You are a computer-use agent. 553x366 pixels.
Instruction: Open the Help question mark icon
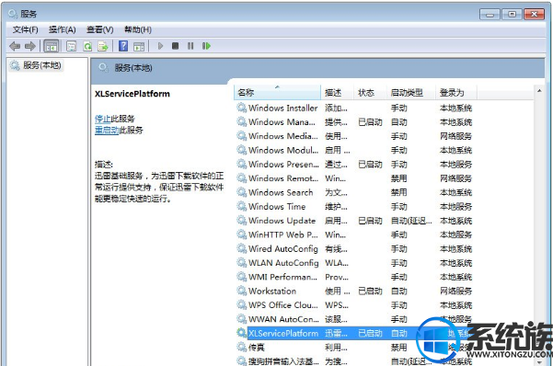coord(123,46)
